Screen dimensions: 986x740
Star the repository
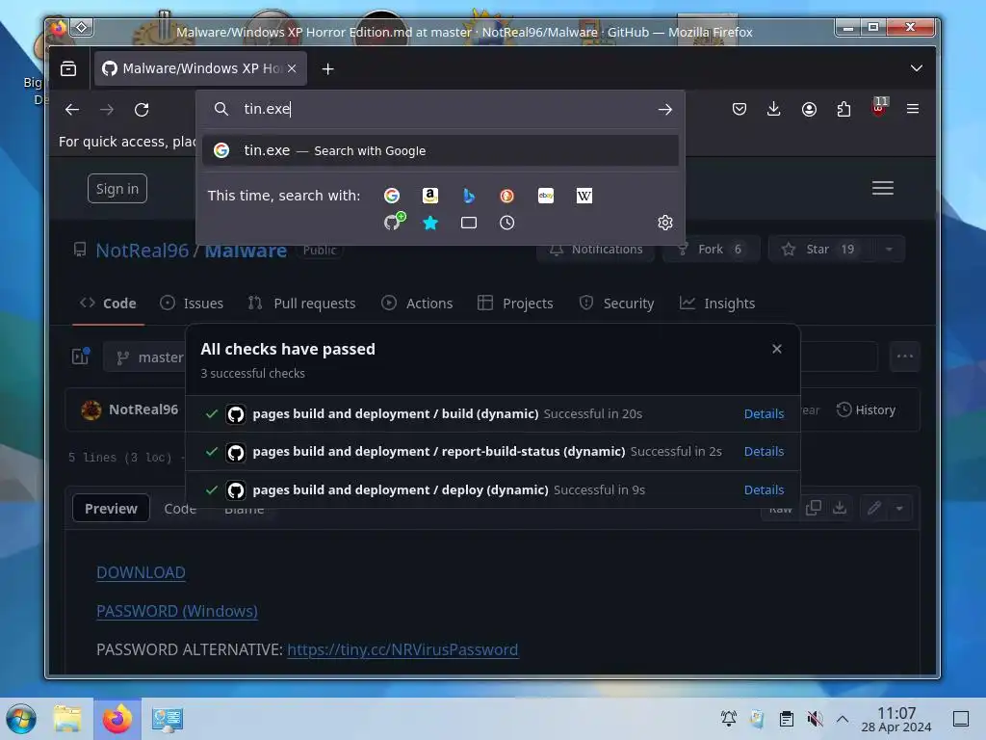(x=820, y=250)
